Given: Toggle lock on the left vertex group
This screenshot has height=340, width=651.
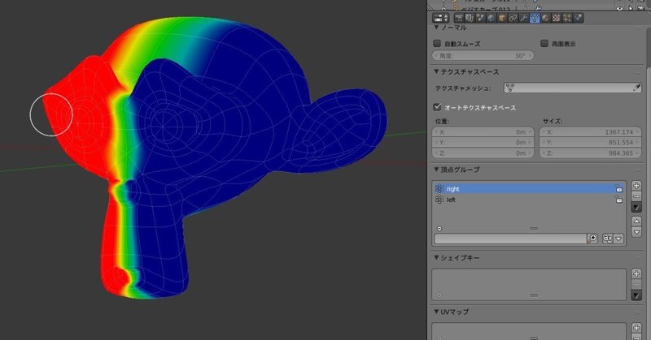Looking at the screenshot, I should [x=618, y=199].
